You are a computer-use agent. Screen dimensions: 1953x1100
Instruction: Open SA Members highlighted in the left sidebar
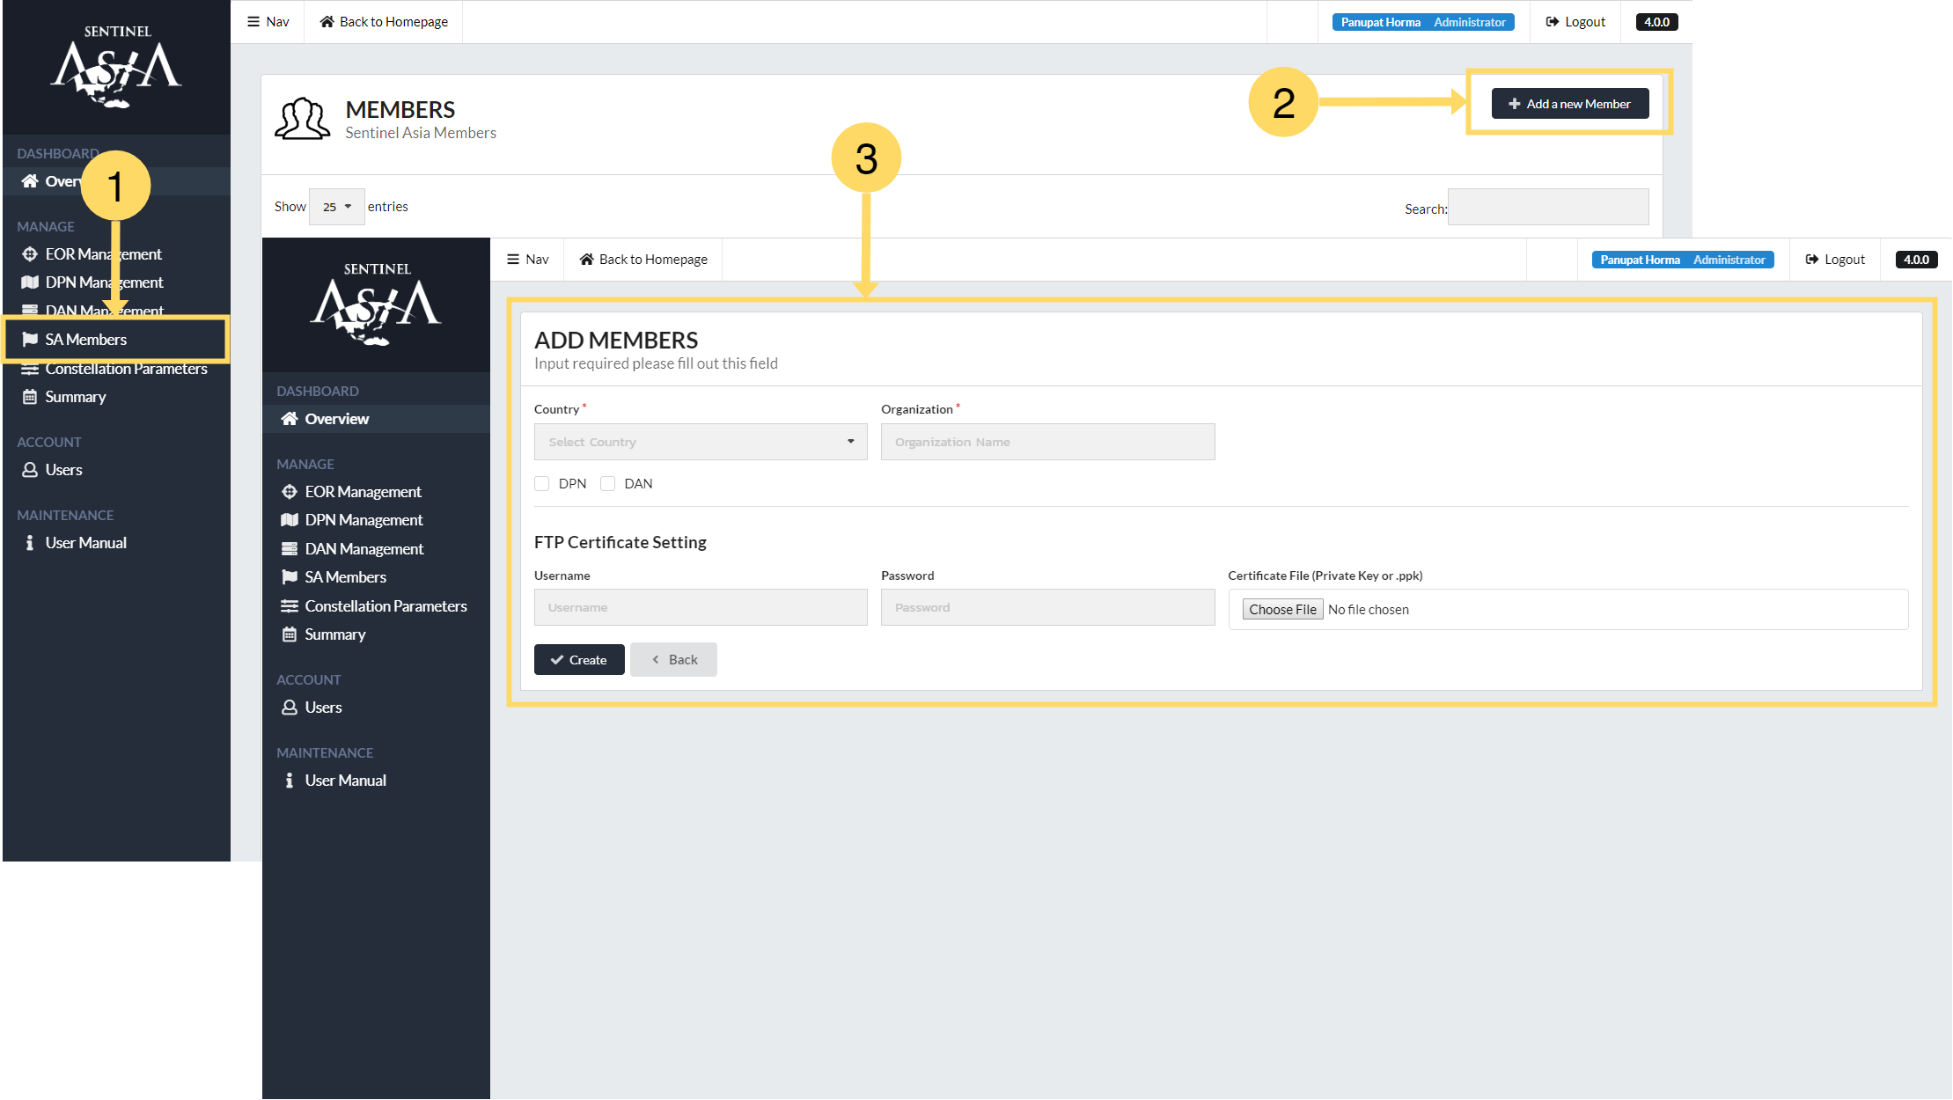click(x=86, y=340)
